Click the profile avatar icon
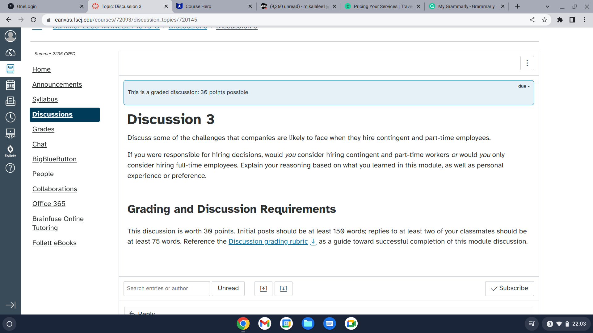 [x=10, y=36]
